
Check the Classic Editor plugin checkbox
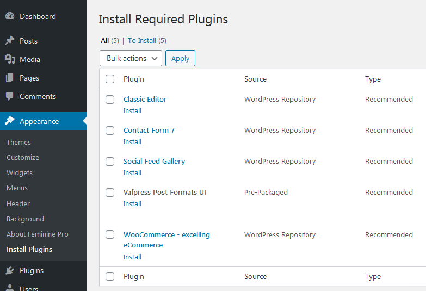110,100
